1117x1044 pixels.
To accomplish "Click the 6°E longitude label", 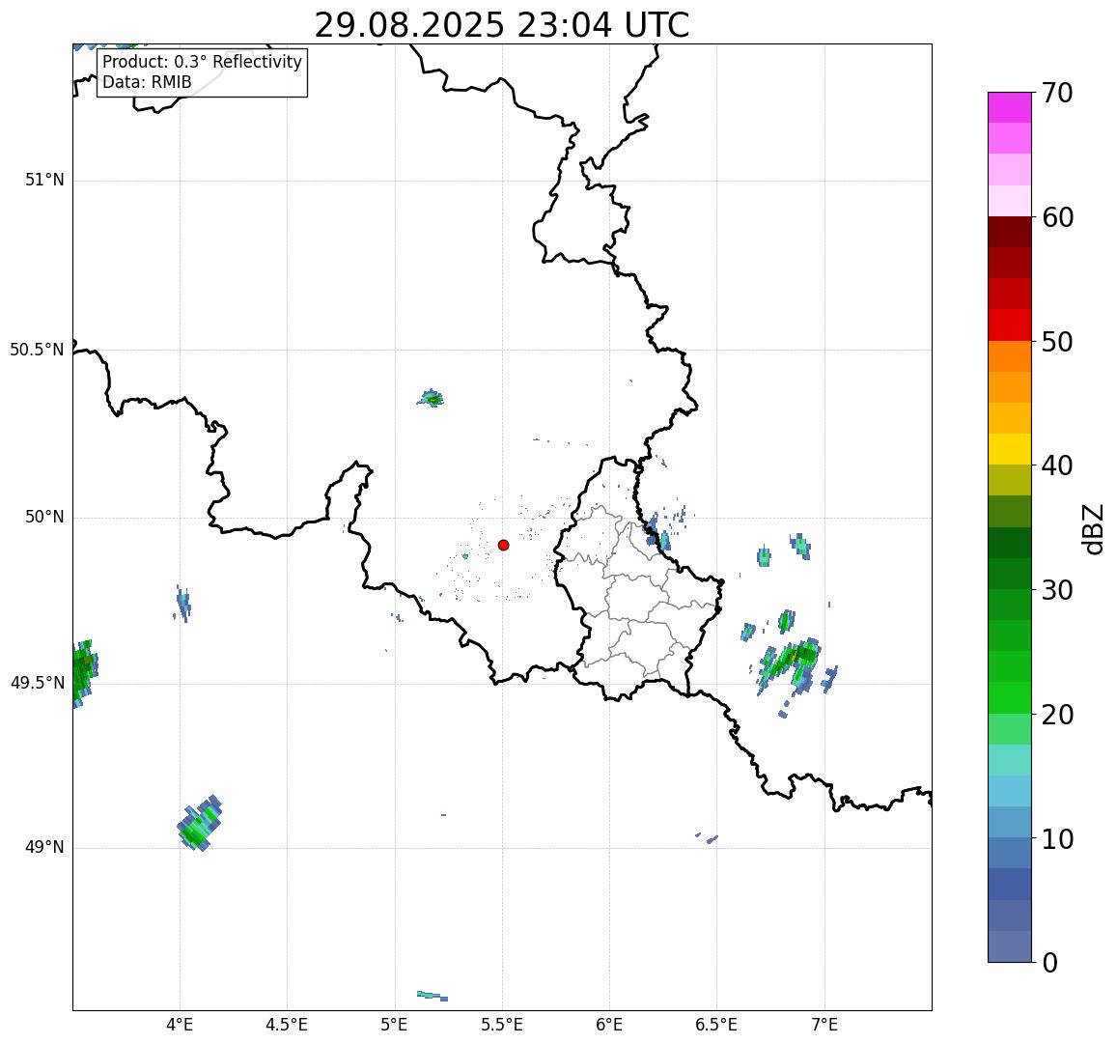I will pos(609,1025).
